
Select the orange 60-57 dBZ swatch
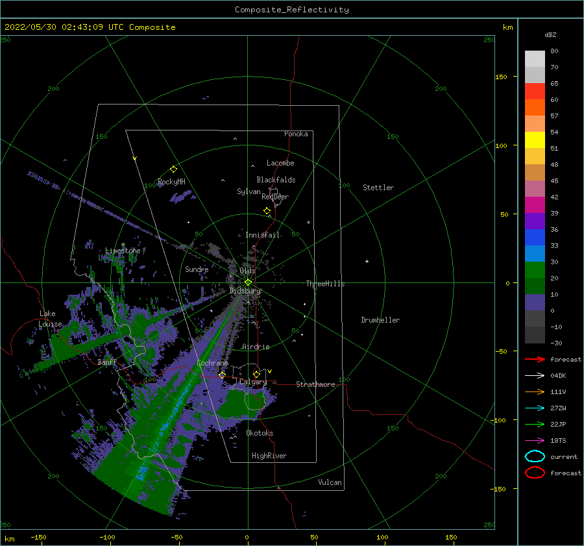coord(535,107)
